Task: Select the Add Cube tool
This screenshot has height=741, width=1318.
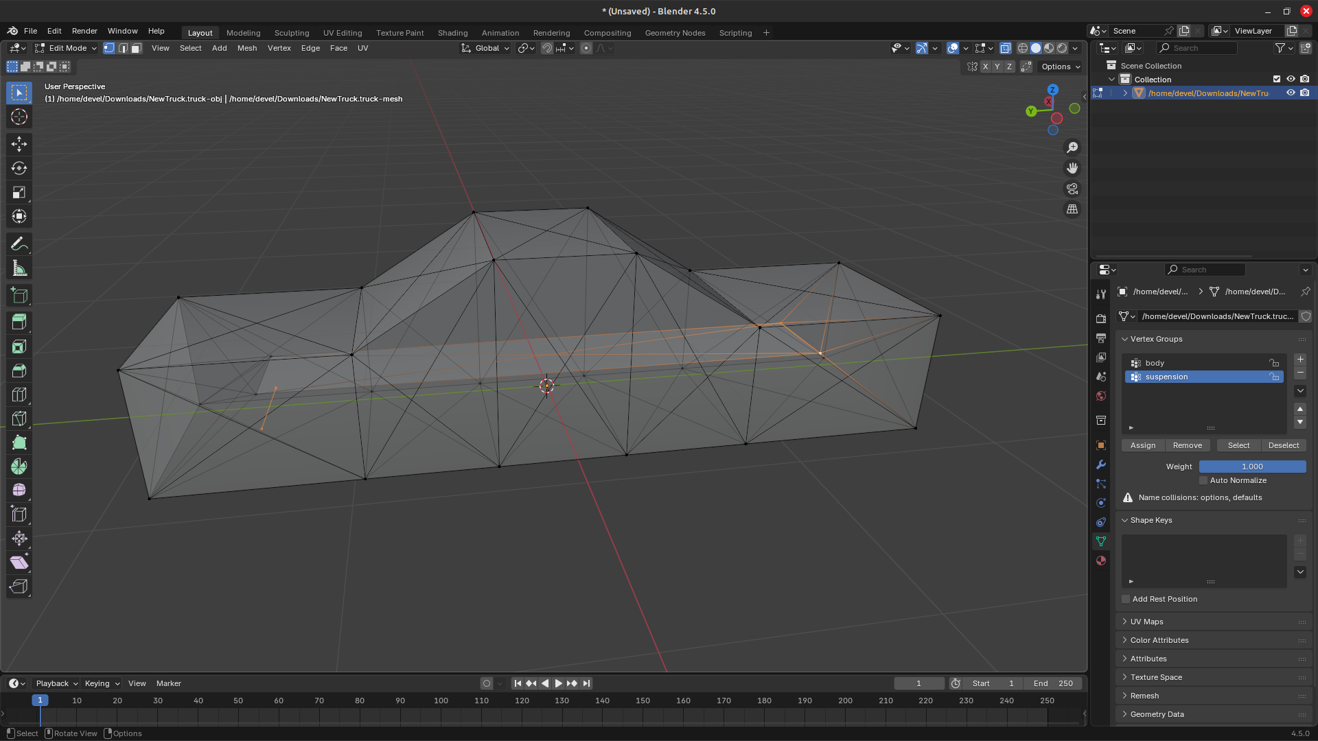Action: [x=19, y=296]
